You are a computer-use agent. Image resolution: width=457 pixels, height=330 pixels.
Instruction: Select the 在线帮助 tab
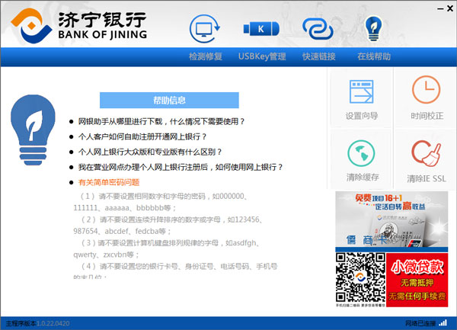[x=374, y=56]
